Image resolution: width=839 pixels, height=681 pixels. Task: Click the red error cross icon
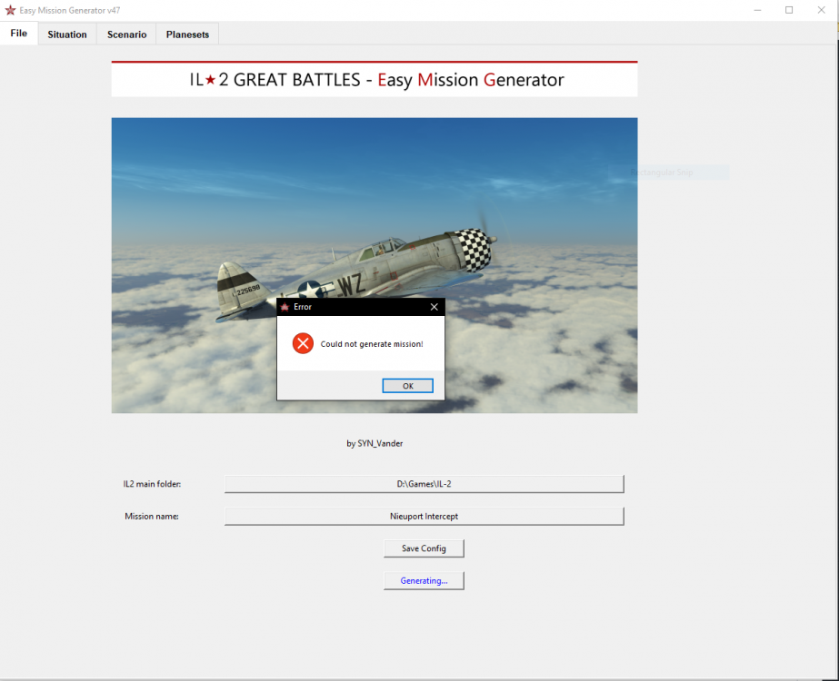coord(303,344)
